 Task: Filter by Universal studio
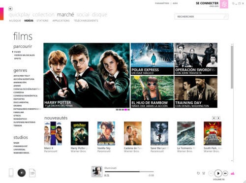(x=19, y=150)
